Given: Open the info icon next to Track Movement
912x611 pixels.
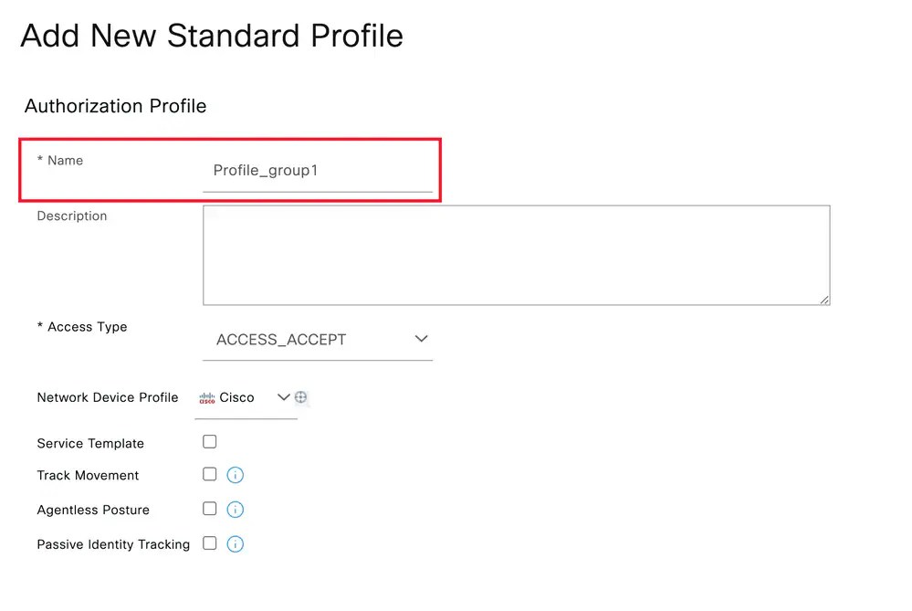Looking at the screenshot, I should pyautogui.click(x=235, y=475).
